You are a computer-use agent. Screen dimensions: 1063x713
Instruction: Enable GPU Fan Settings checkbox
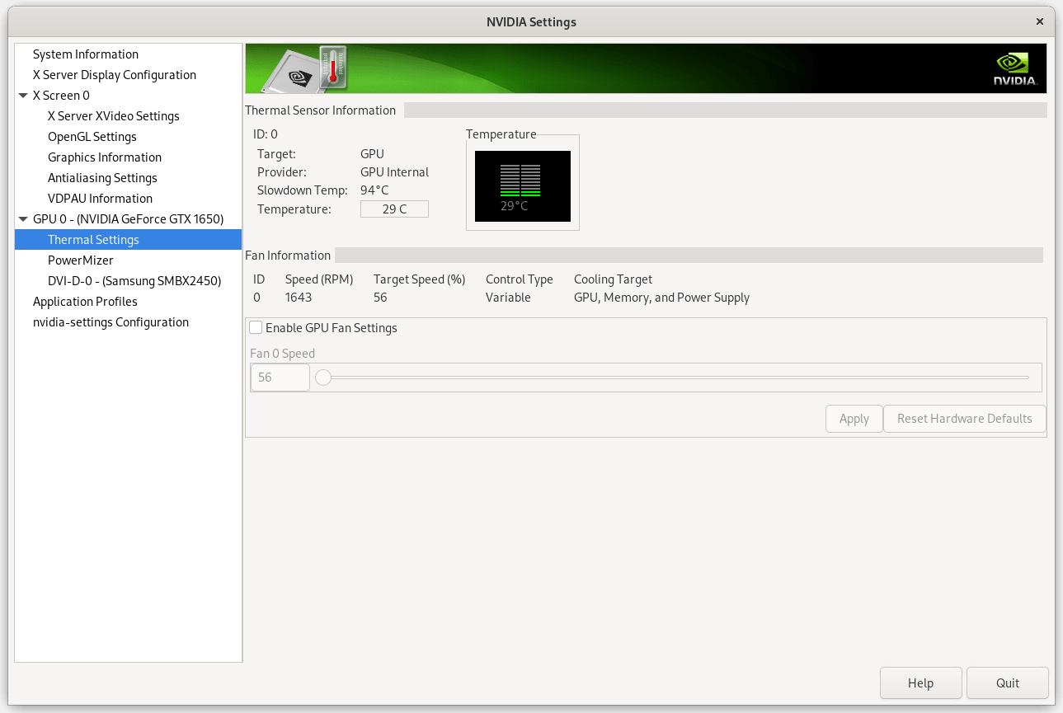point(256,327)
